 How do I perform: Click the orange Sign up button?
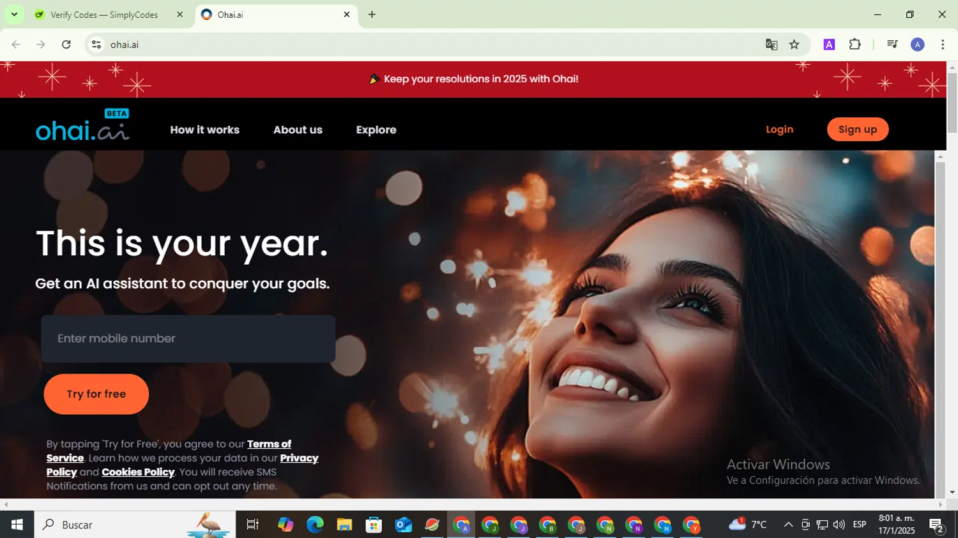[x=858, y=130]
